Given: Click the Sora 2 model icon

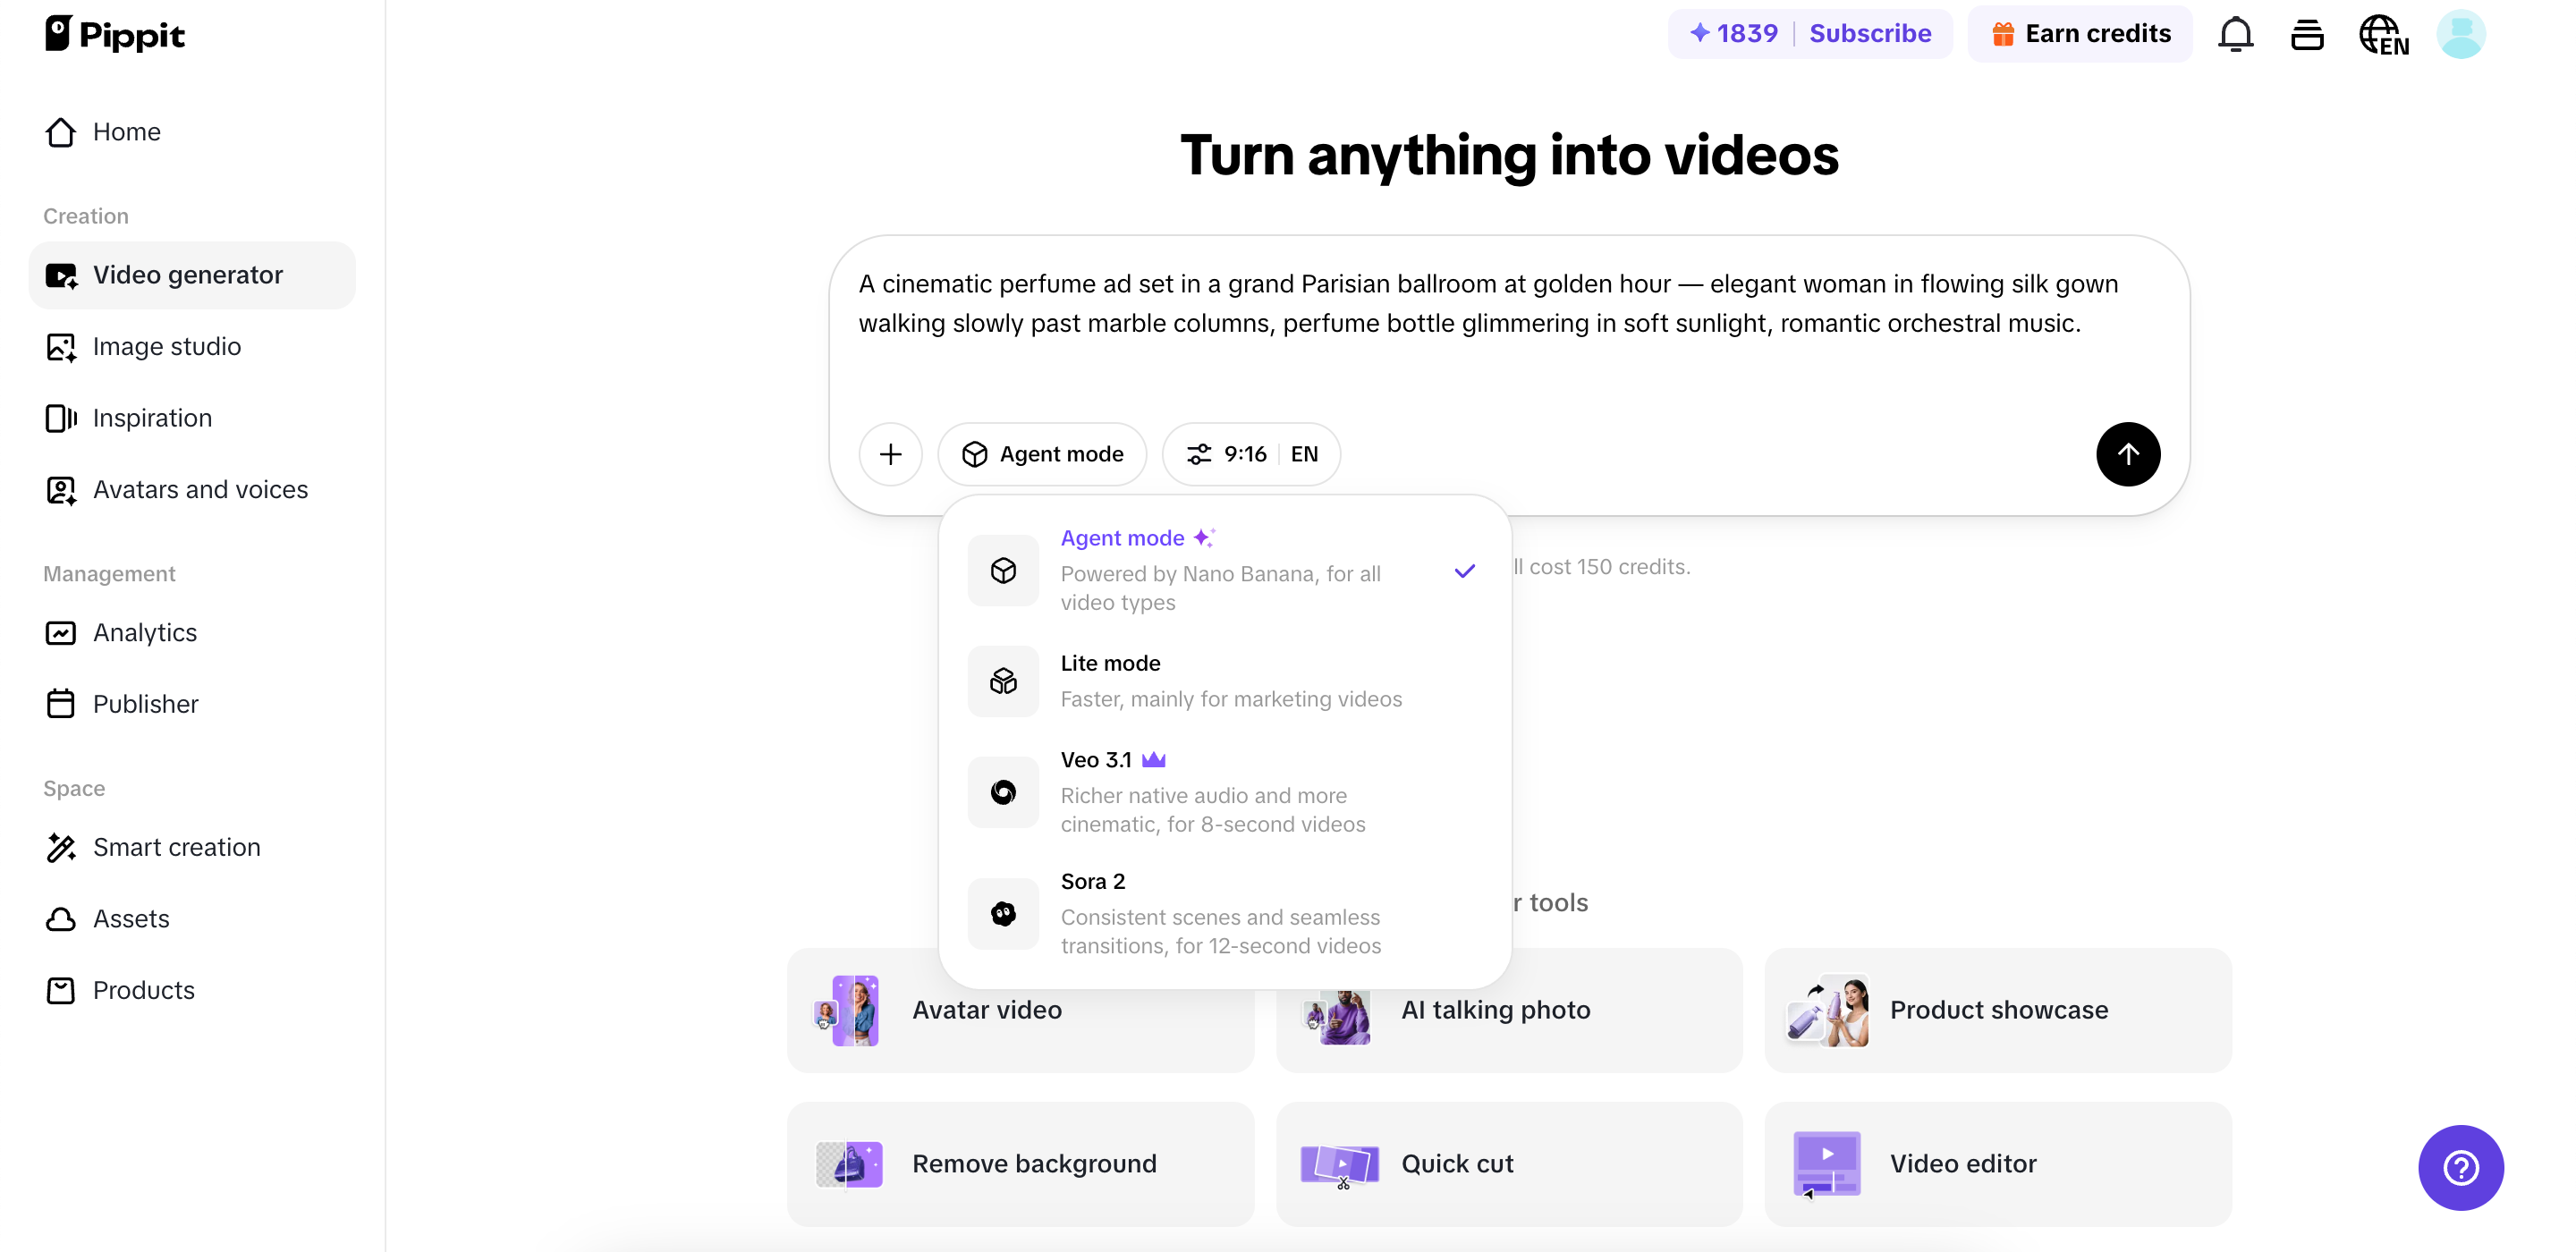Looking at the screenshot, I should click(1003, 913).
